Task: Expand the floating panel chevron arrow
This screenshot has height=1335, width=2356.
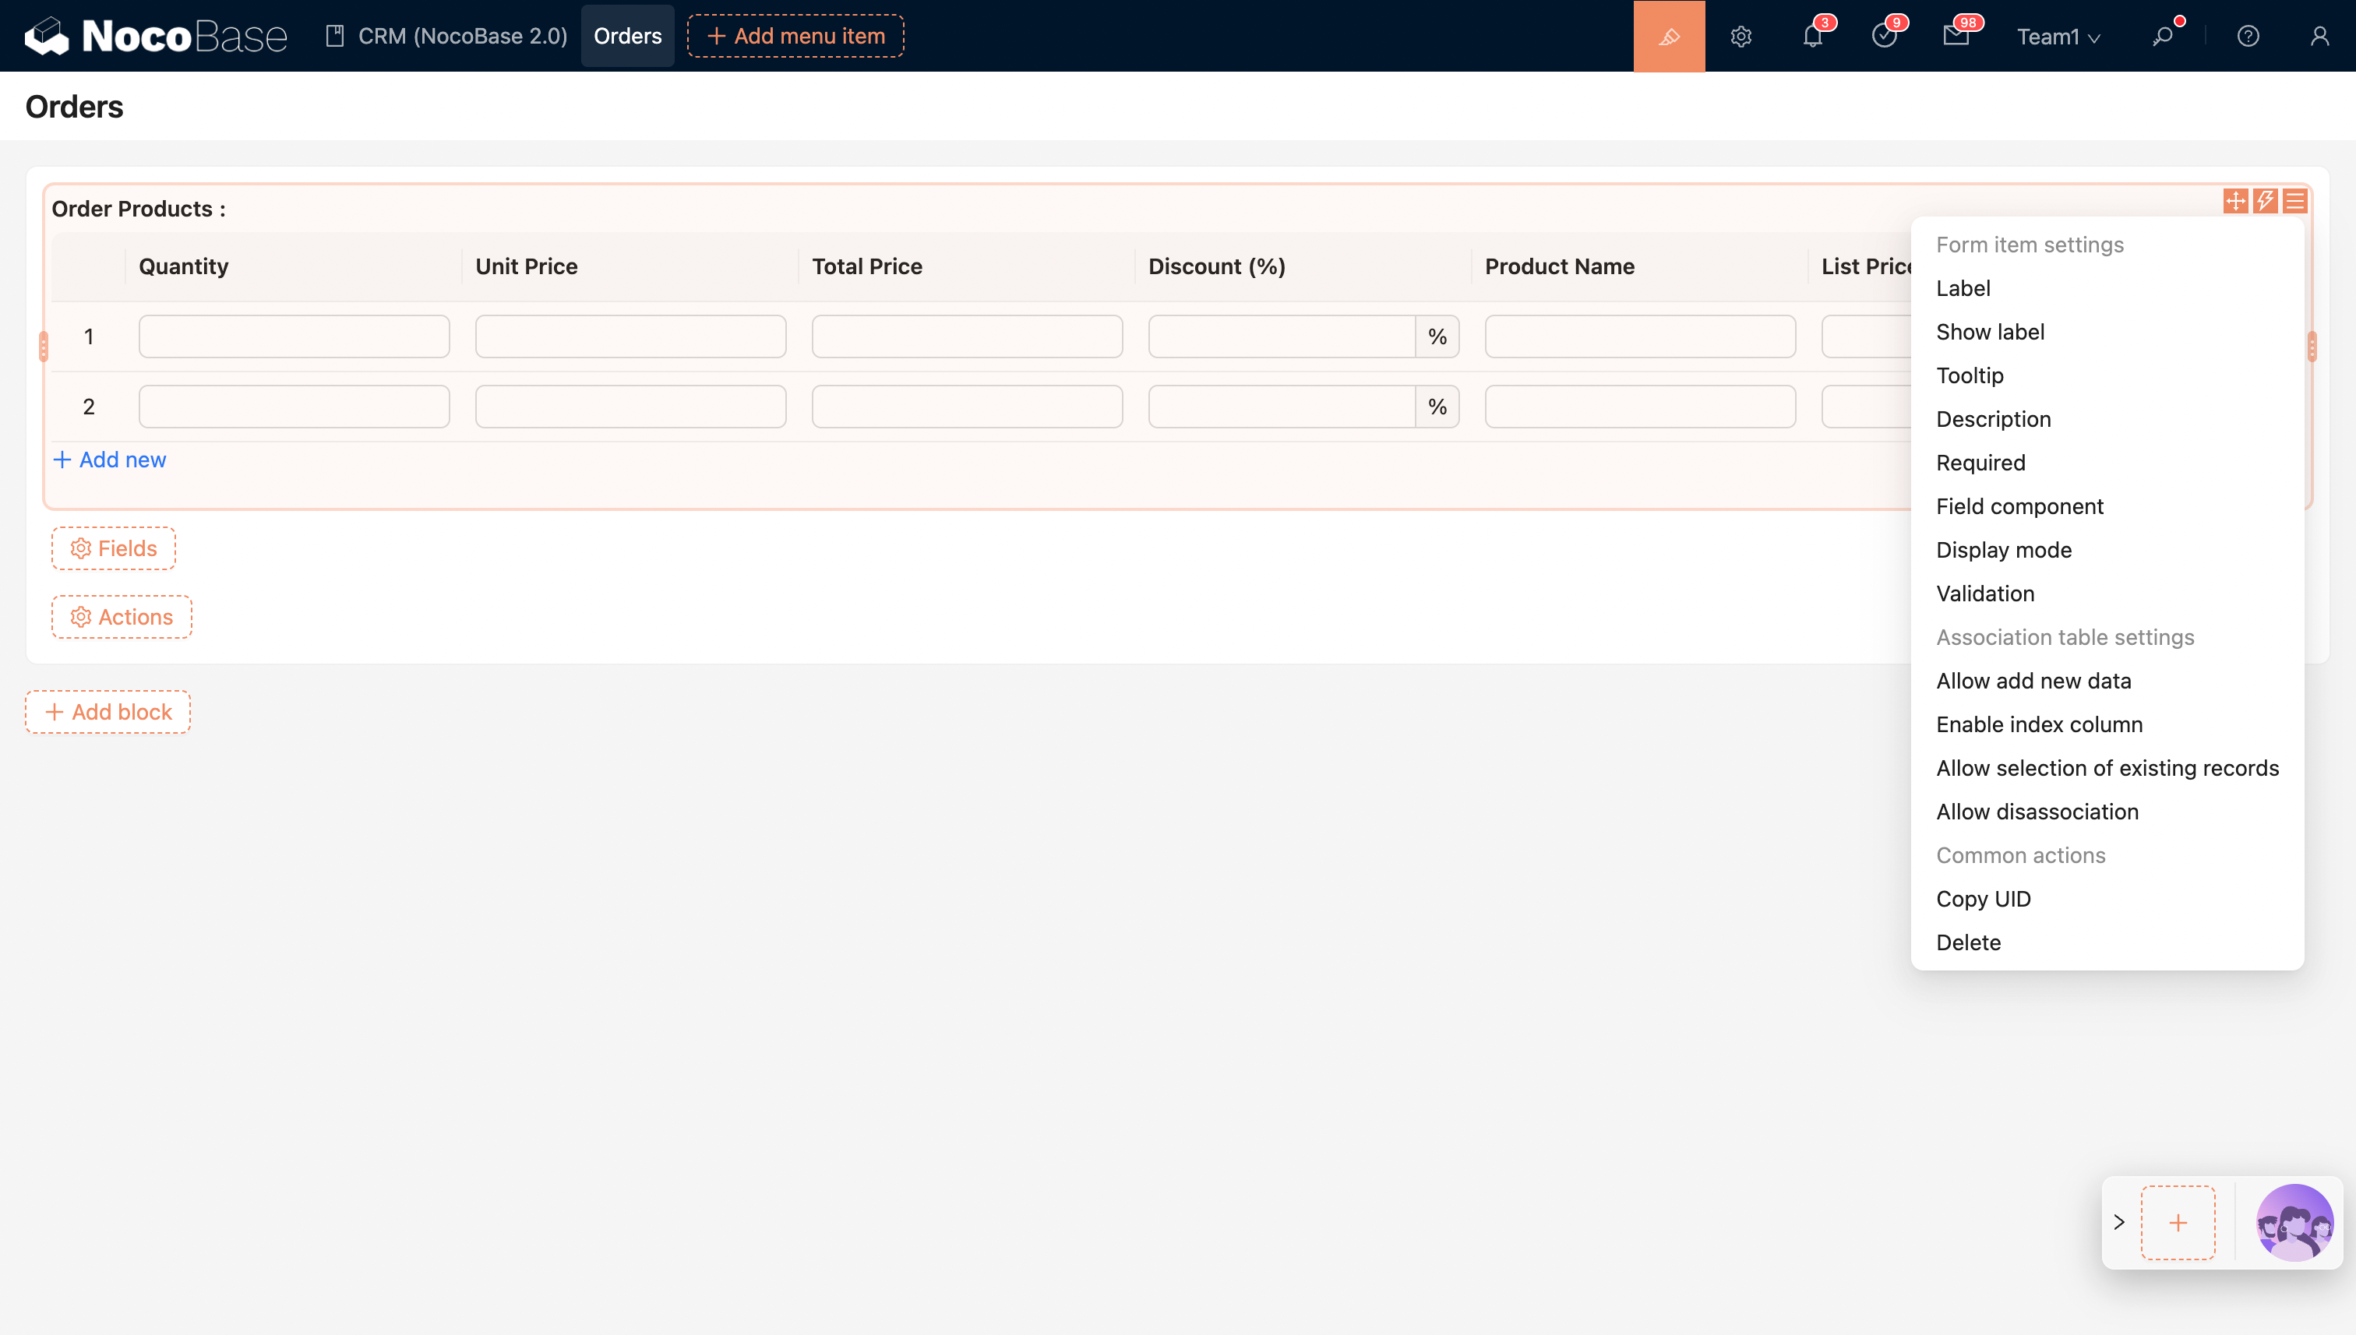Action: click(2118, 1222)
